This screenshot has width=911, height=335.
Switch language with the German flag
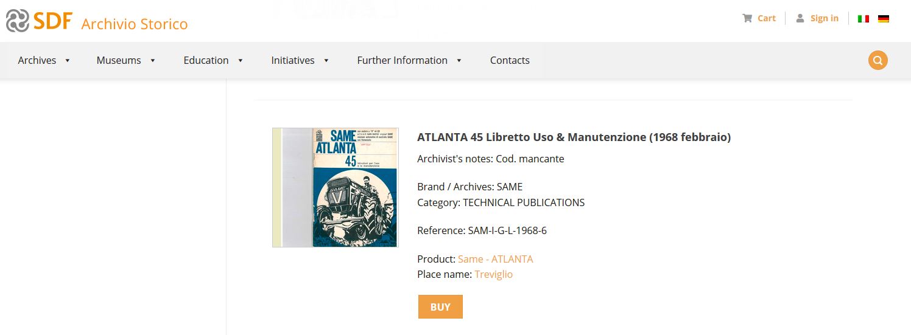click(884, 19)
